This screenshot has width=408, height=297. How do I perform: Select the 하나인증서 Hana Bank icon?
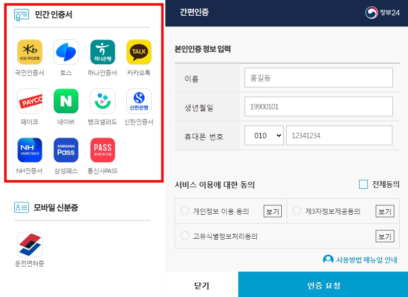103,52
